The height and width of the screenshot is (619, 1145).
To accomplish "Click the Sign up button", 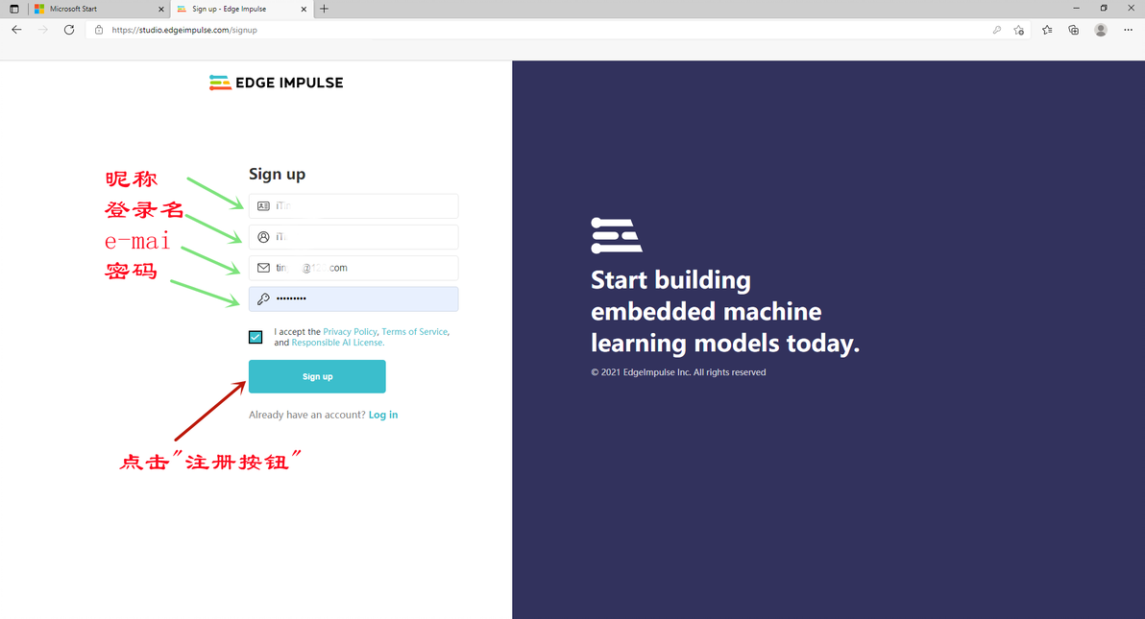I will pos(317,376).
